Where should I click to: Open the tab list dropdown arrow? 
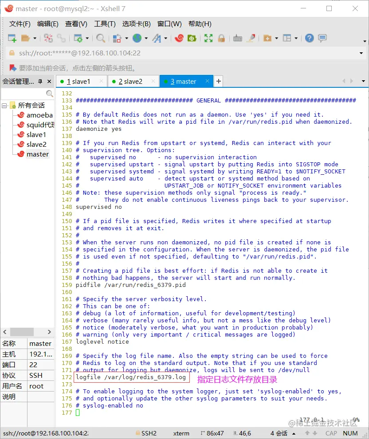[x=363, y=81]
